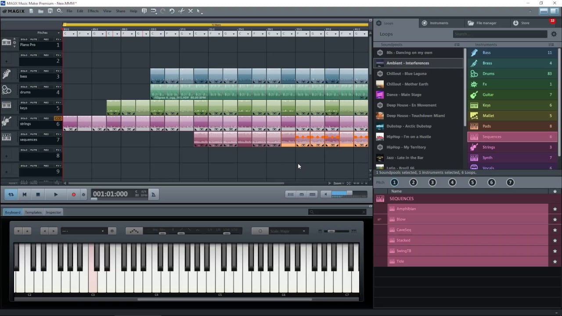Favorite the Tide loop with its star

555,262
